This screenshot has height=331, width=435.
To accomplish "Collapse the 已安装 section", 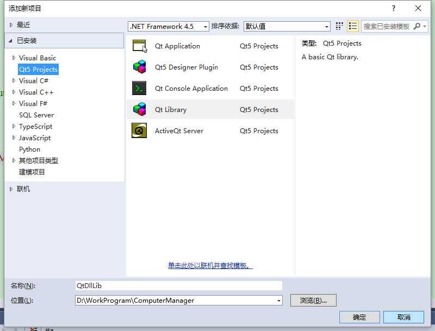I will click(x=10, y=41).
